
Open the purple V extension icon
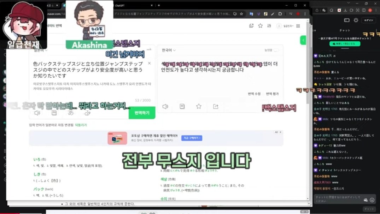point(259,14)
